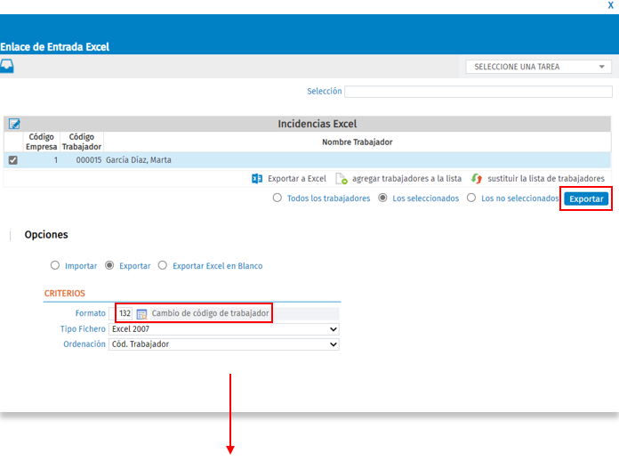
Task: Click the Nombre Trabajador column header
Action: click(358, 142)
